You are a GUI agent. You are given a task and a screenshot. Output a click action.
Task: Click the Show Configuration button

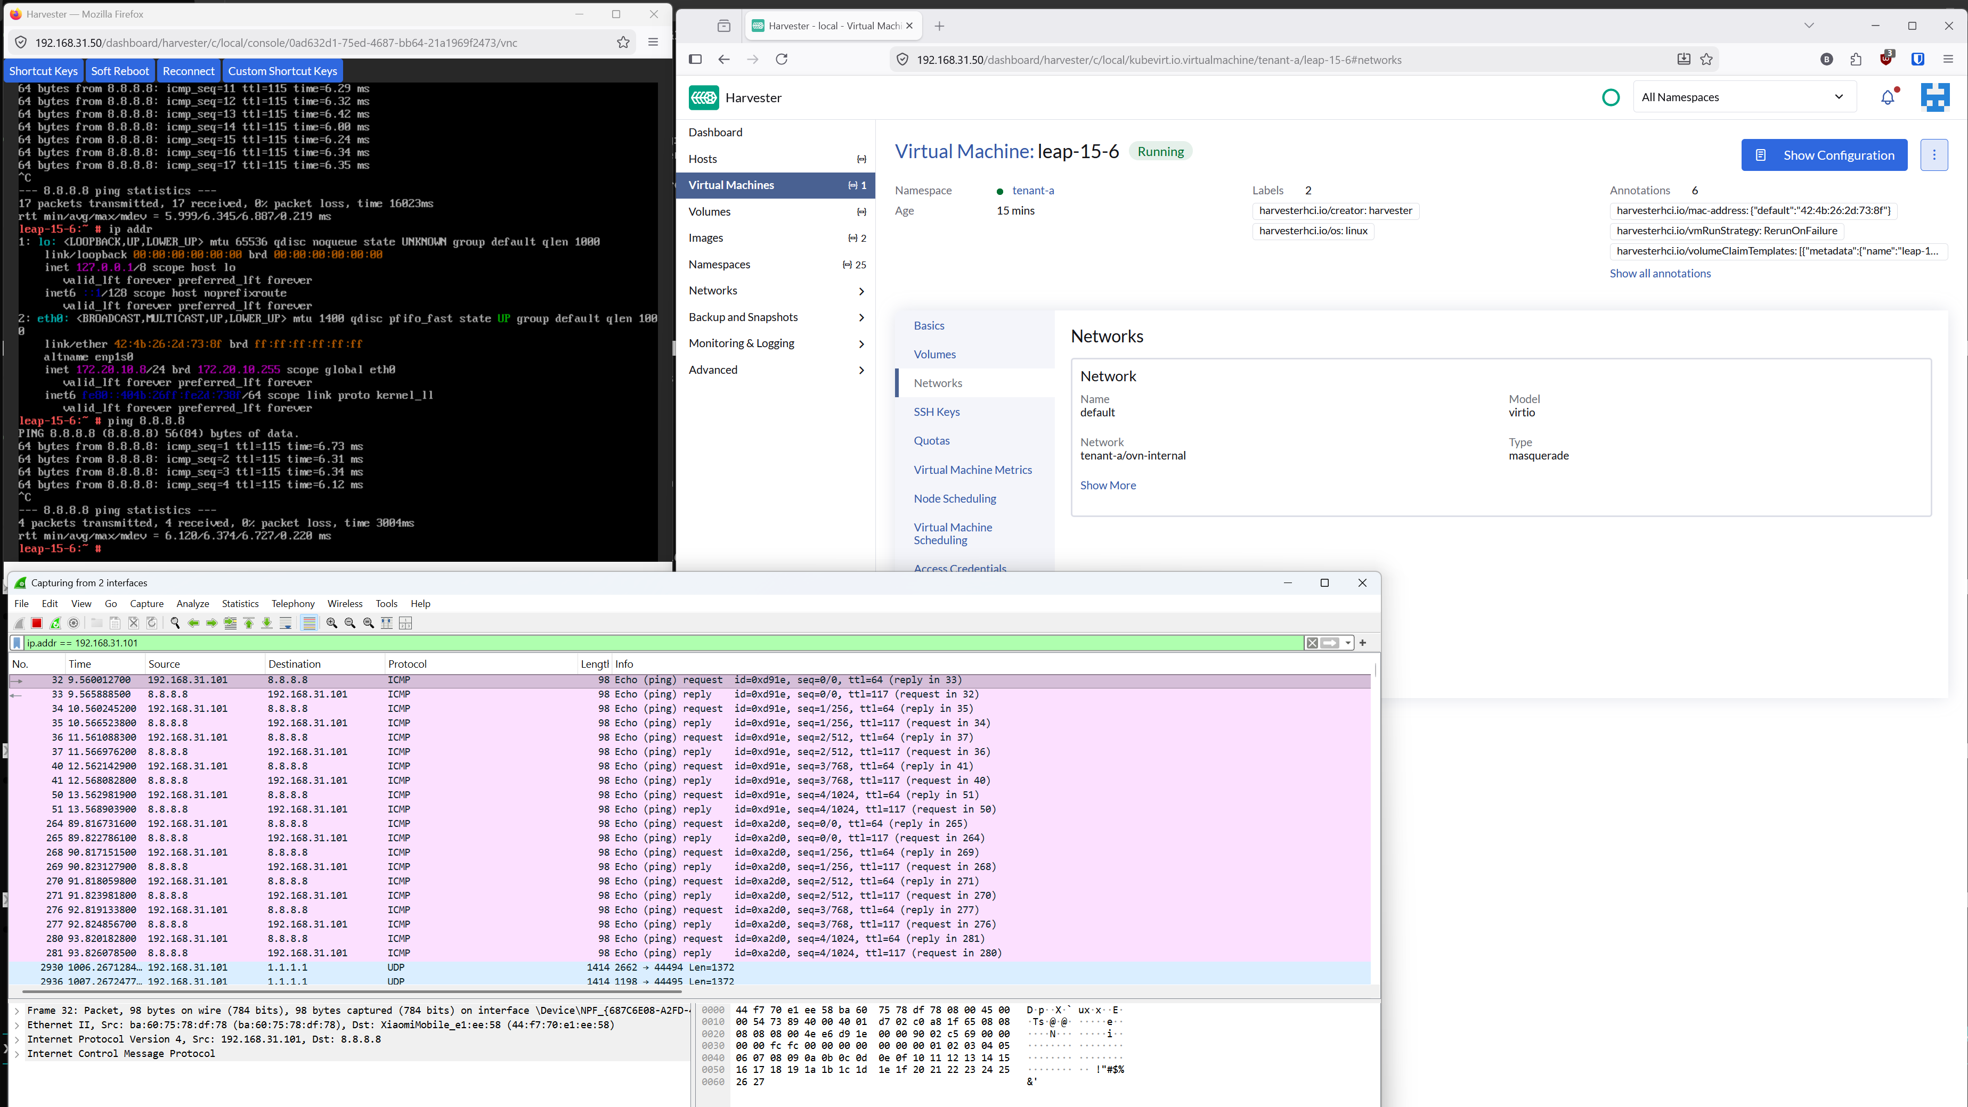pyautogui.click(x=1824, y=155)
